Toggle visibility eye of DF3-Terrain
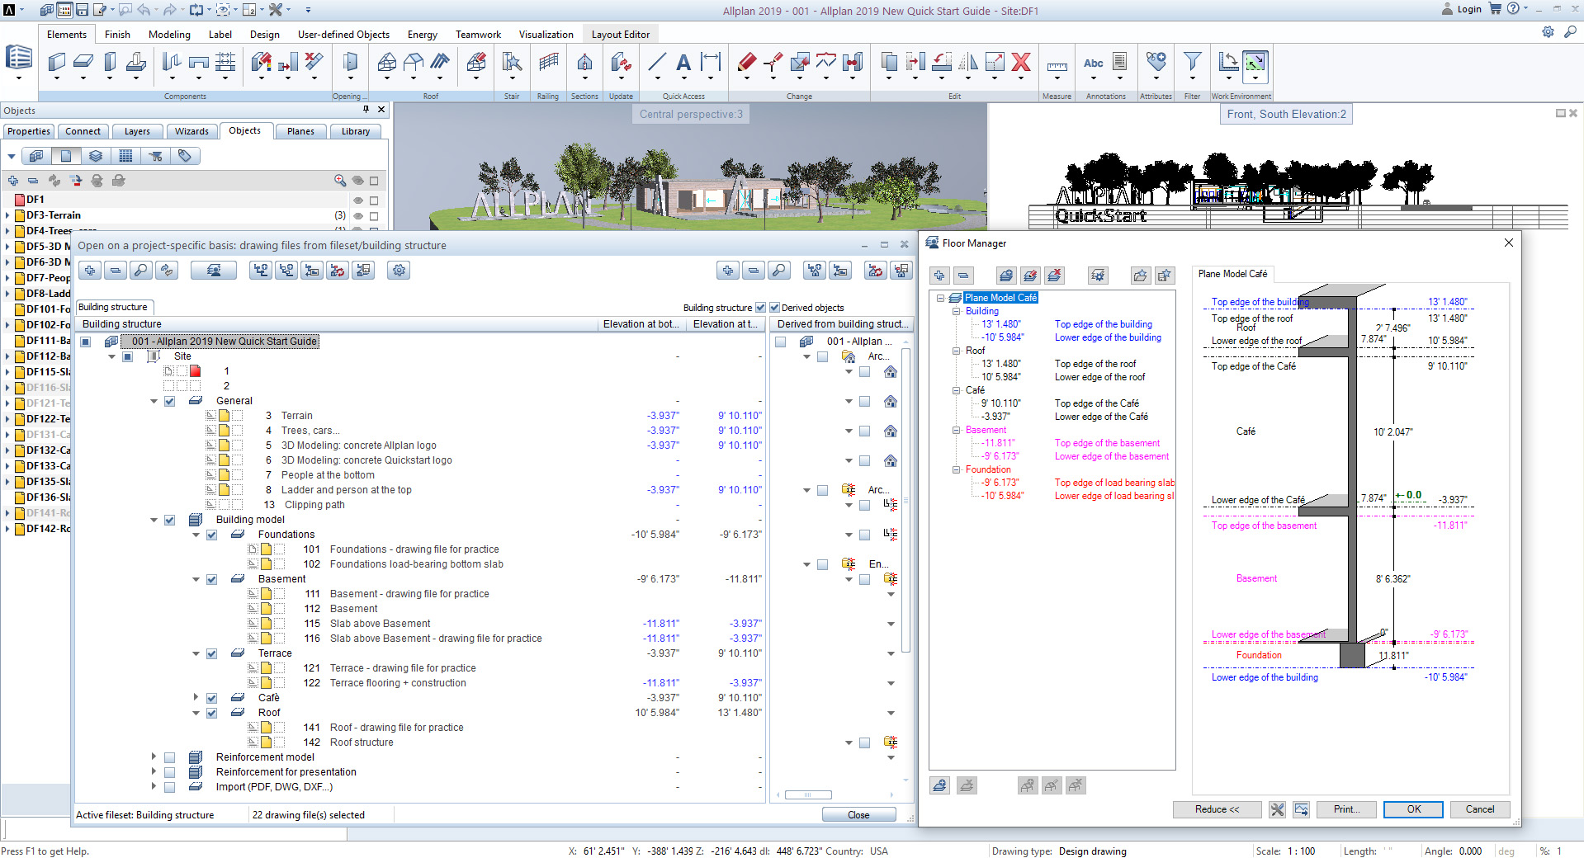This screenshot has width=1584, height=858. pos(358,215)
